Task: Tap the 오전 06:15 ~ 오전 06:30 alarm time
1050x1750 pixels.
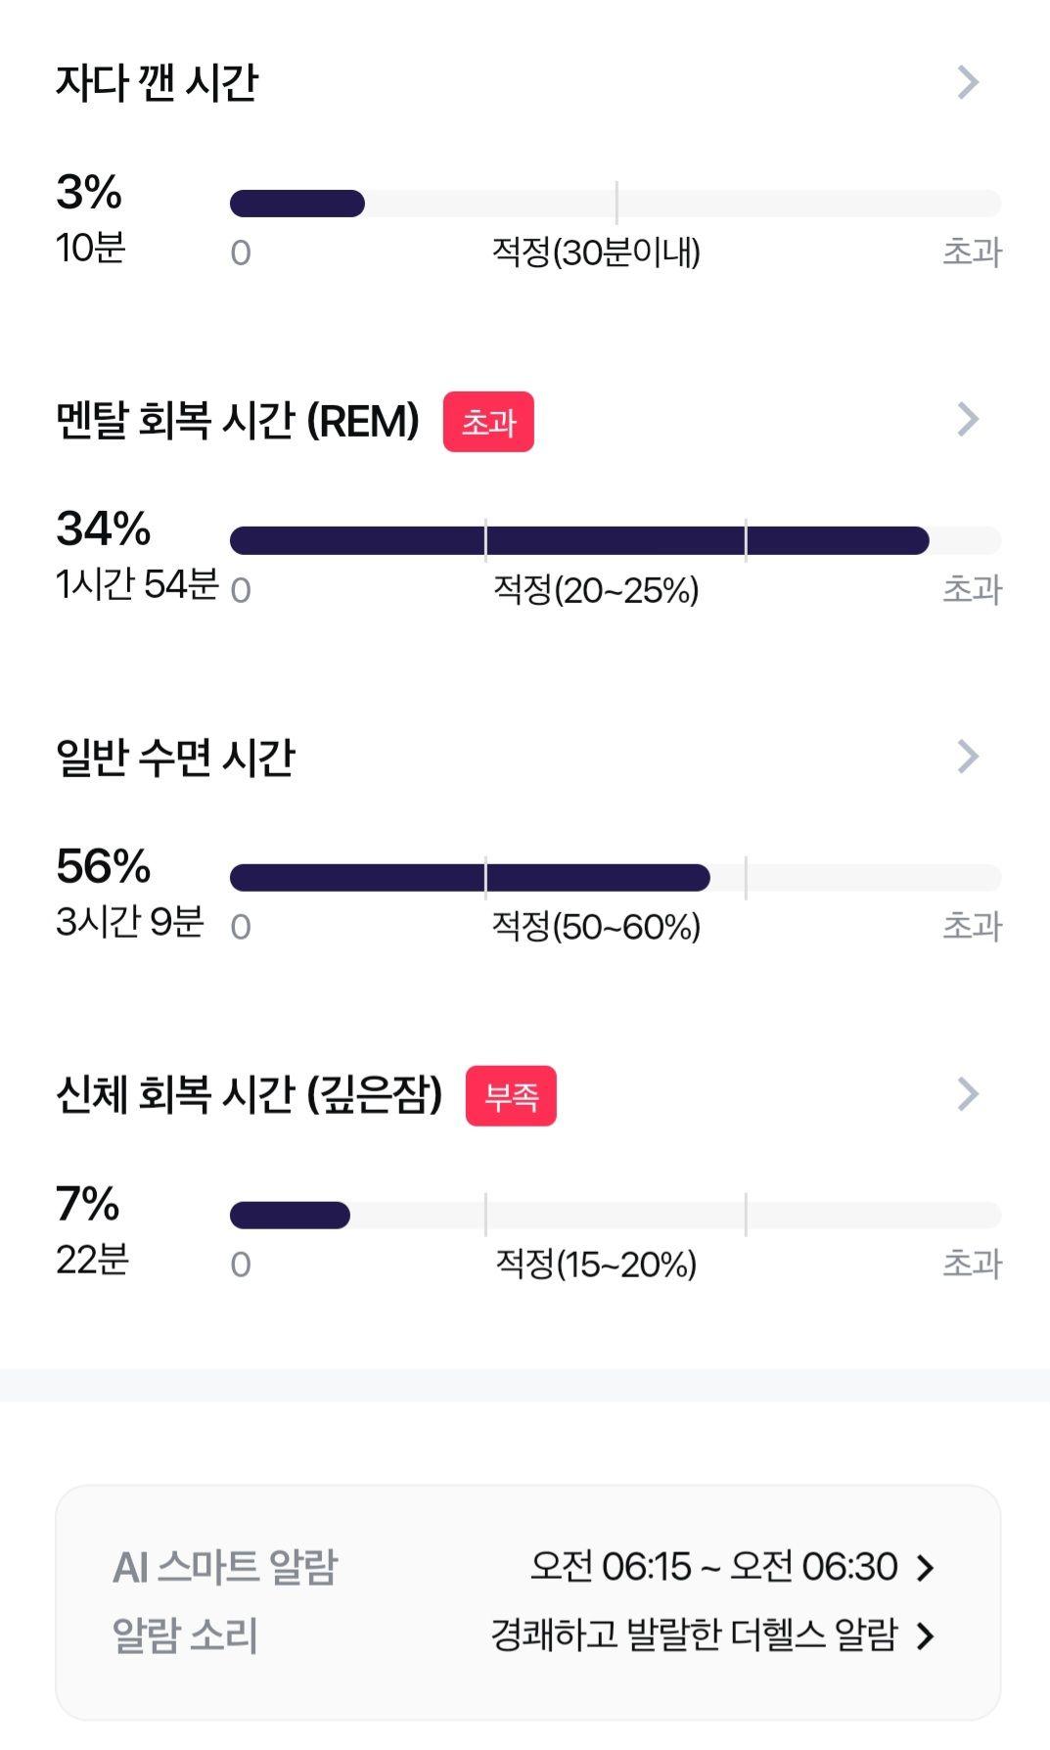Action: click(714, 1567)
